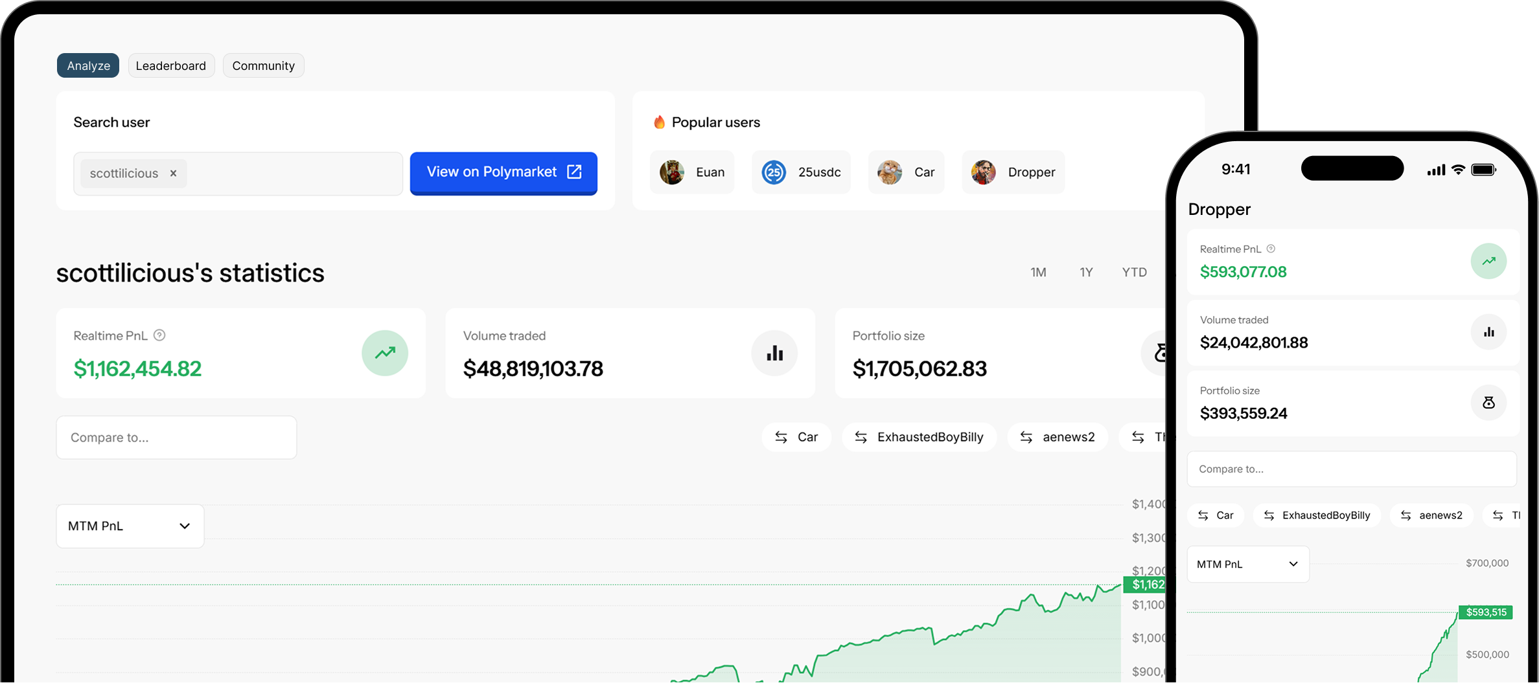Image resolution: width=1539 pixels, height=683 pixels.
Task: Open the Realtime PnL help tooltip icon
Action: point(159,335)
